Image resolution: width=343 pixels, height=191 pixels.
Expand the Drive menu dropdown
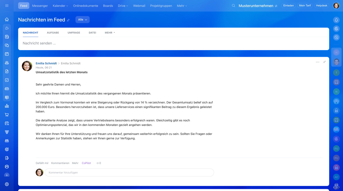point(123,6)
